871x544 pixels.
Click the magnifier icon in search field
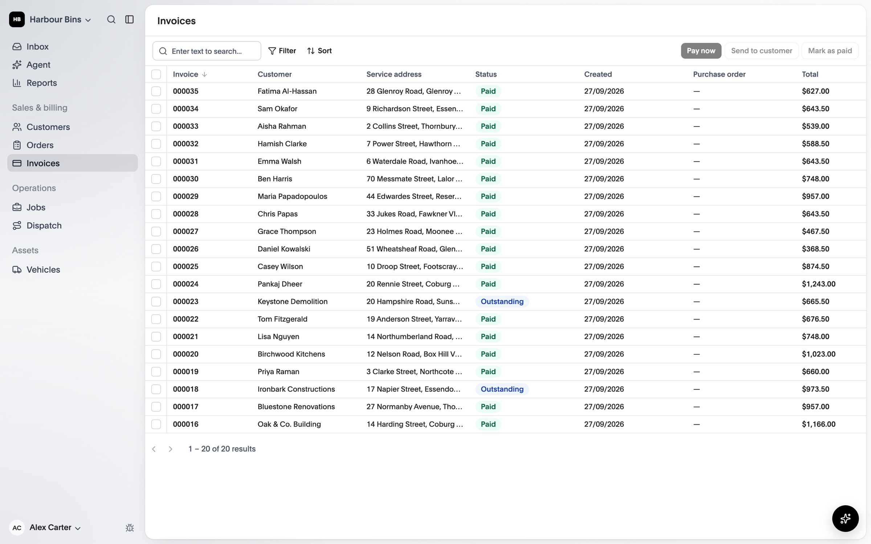(x=163, y=51)
